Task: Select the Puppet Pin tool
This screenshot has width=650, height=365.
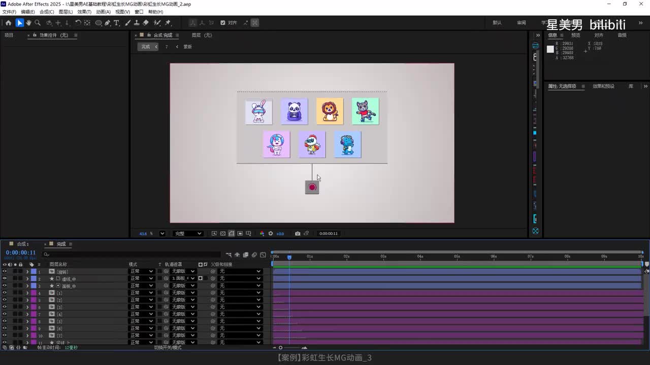Action: coord(168,23)
